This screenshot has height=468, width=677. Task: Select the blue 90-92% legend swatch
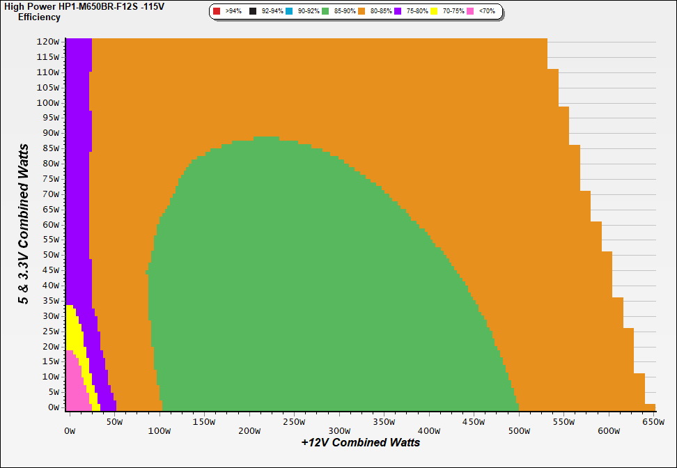(289, 11)
